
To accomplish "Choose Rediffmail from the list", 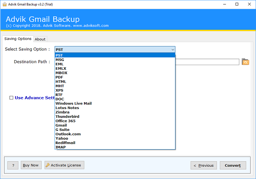I will pyautogui.click(x=115, y=143).
